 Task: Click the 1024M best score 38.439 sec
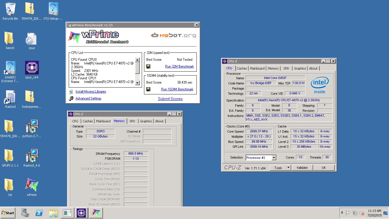coord(185,82)
